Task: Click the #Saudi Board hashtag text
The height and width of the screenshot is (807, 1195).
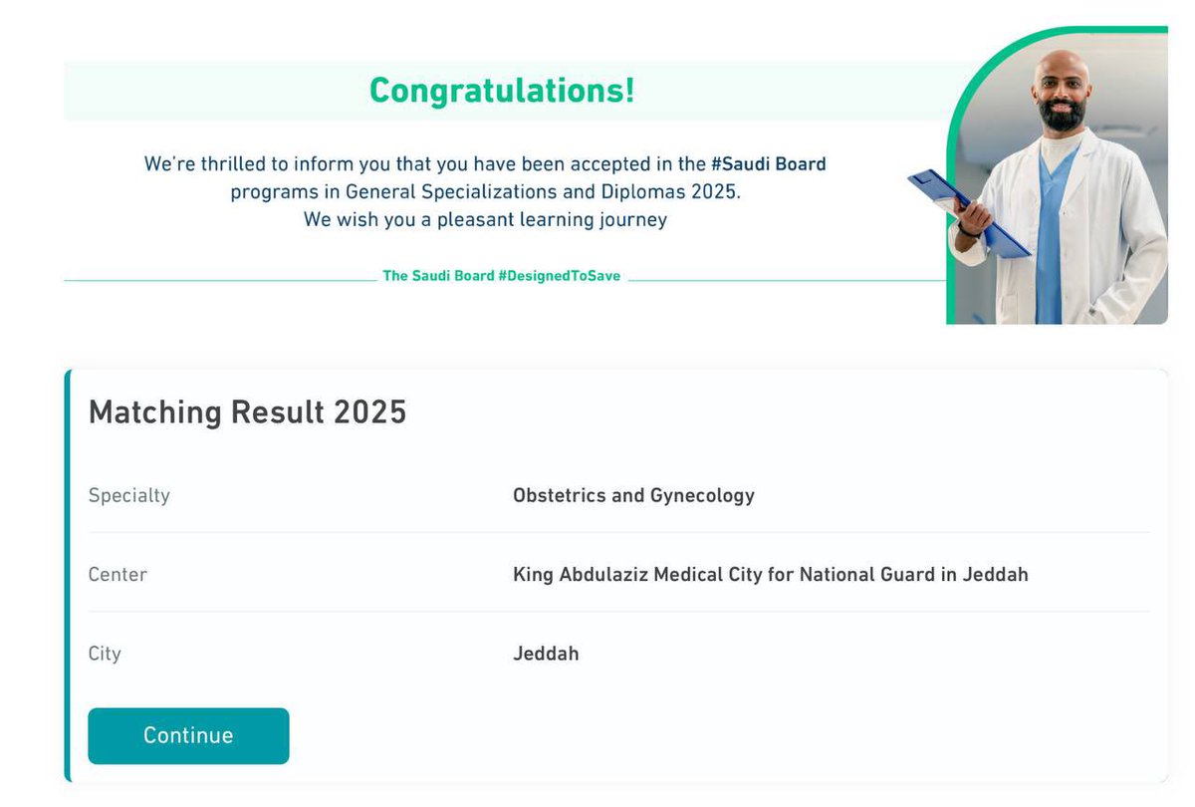Action: [768, 163]
